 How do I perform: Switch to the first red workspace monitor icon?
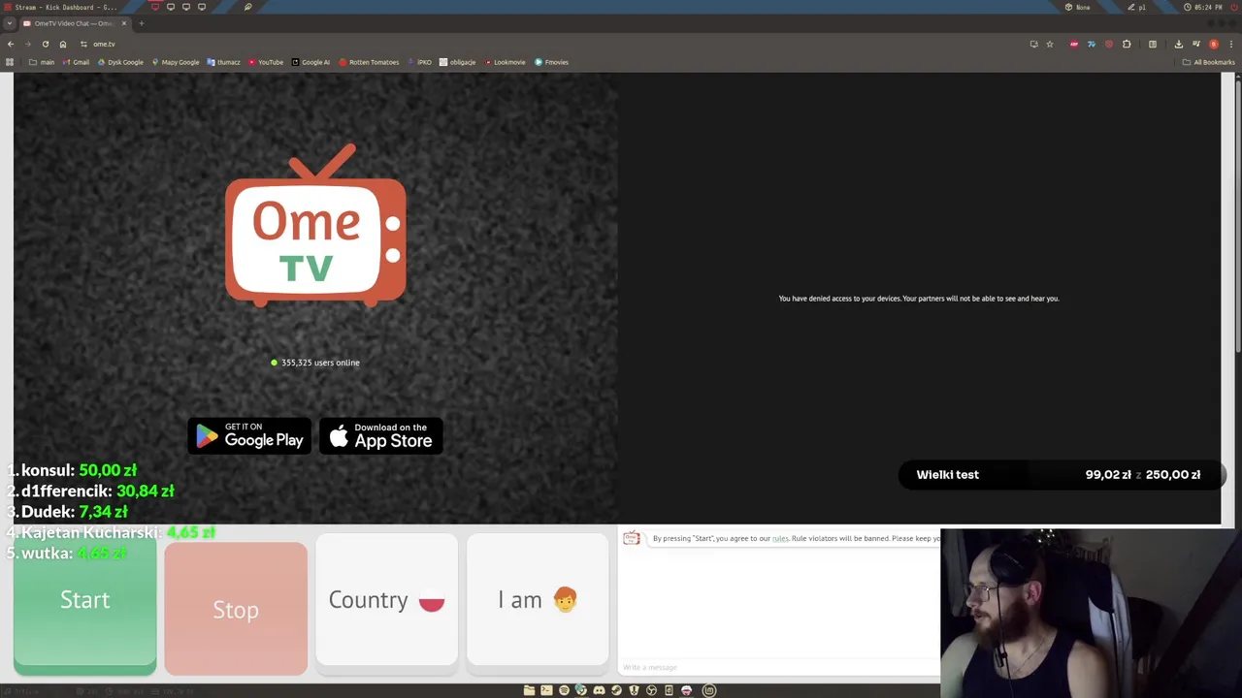(x=155, y=7)
